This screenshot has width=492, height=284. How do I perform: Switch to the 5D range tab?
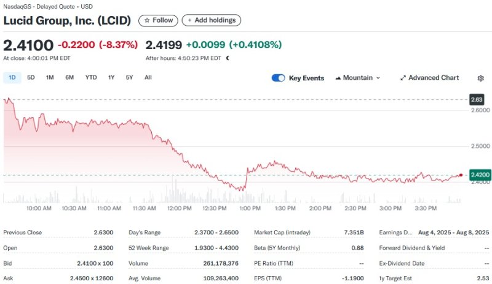click(31, 77)
